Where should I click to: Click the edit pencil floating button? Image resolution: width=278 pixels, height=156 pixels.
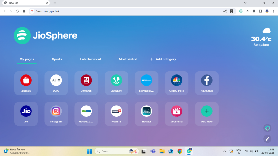point(267,139)
